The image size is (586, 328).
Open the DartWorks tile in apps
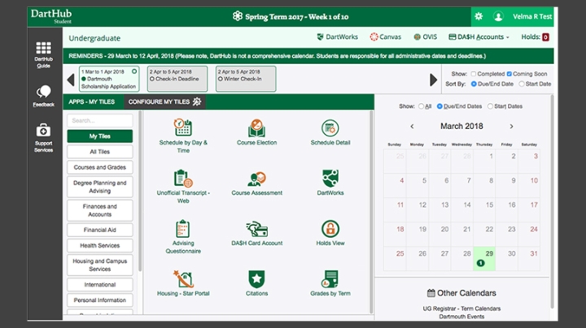(x=330, y=183)
